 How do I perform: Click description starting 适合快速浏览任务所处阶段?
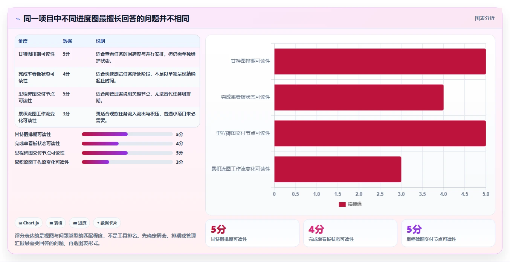(x=146, y=77)
